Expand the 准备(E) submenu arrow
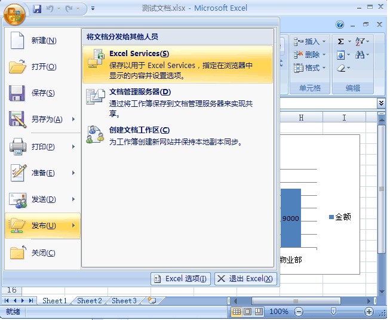This screenshot has height=320, width=390. pyautogui.click(x=73, y=173)
